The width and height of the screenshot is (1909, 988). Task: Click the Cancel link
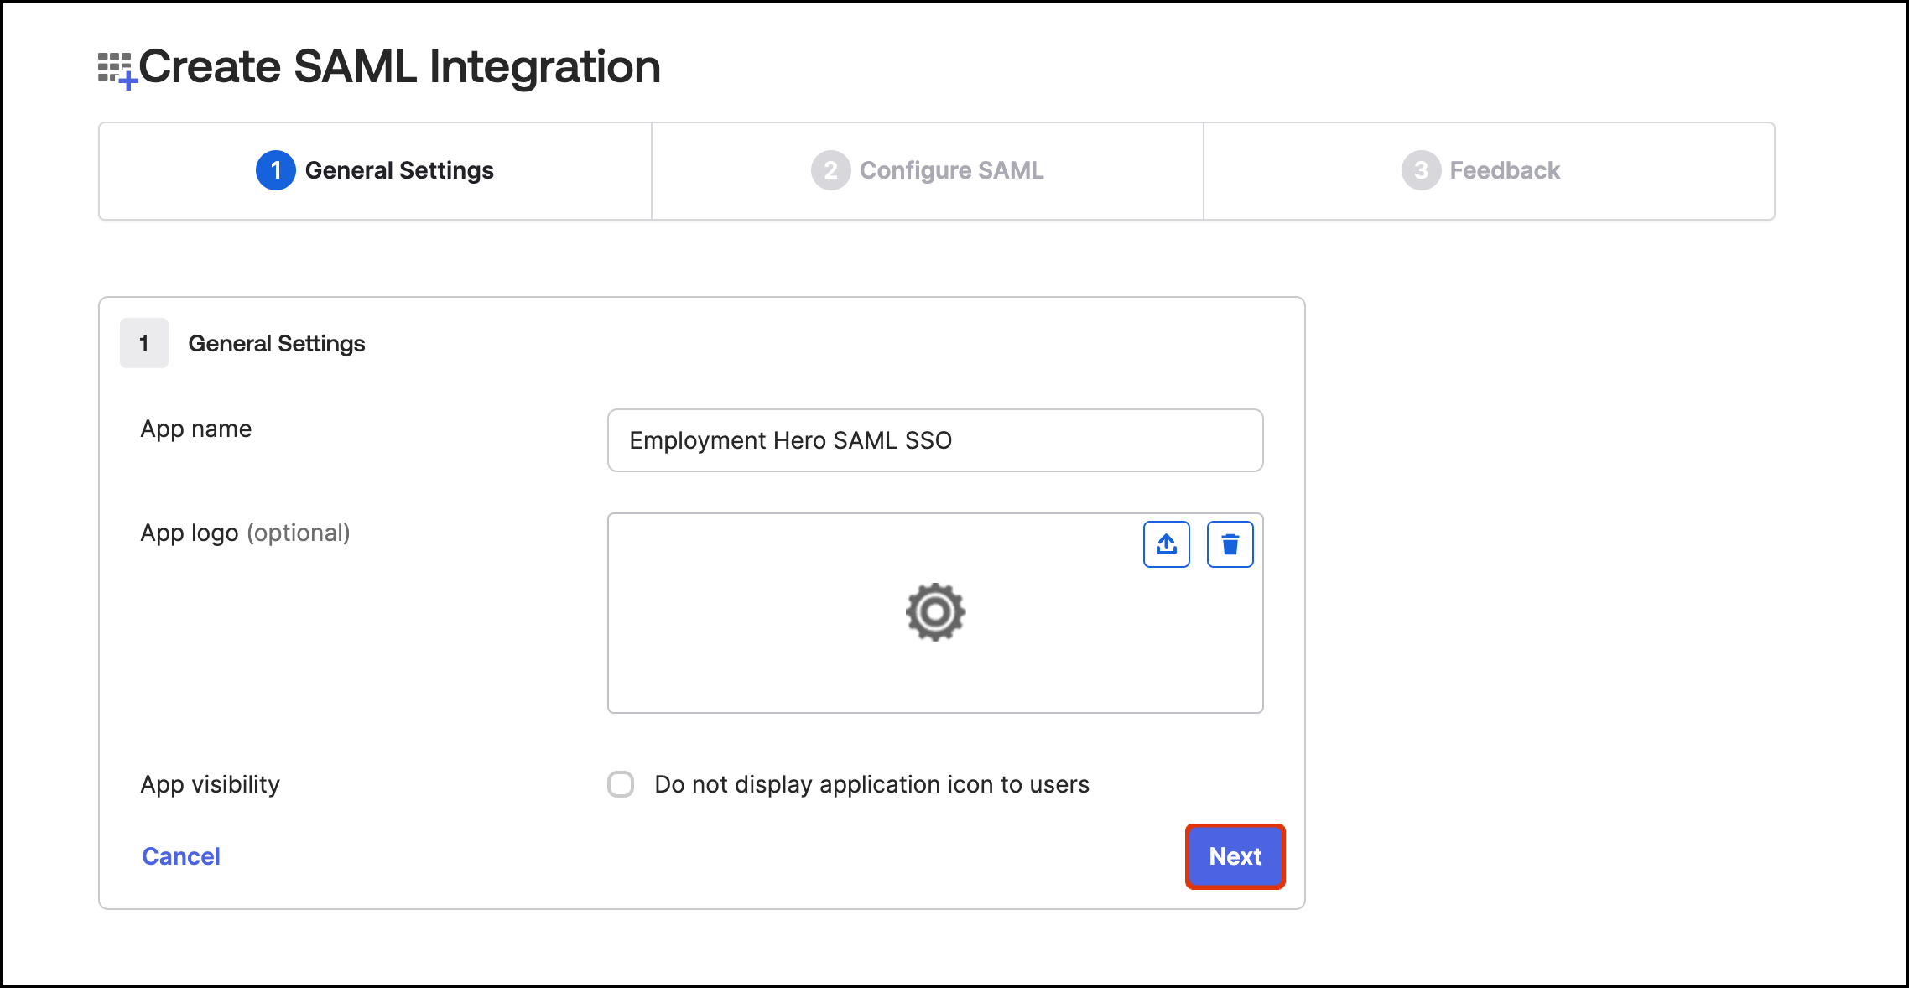pyautogui.click(x=181, y=856)
